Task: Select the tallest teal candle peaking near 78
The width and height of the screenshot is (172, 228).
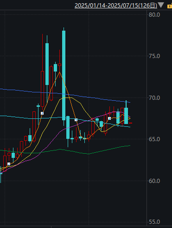Action: [64, 75]
